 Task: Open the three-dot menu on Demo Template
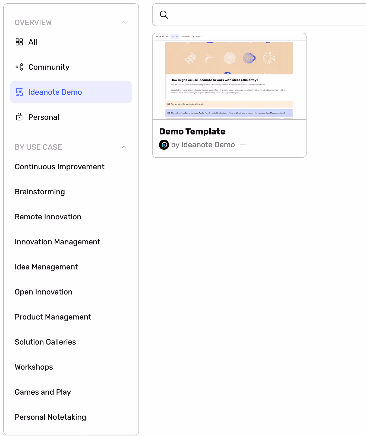click(x=243, y=145)
